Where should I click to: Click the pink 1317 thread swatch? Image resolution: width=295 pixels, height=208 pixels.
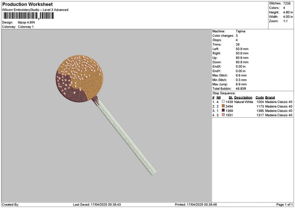(223, 115)
